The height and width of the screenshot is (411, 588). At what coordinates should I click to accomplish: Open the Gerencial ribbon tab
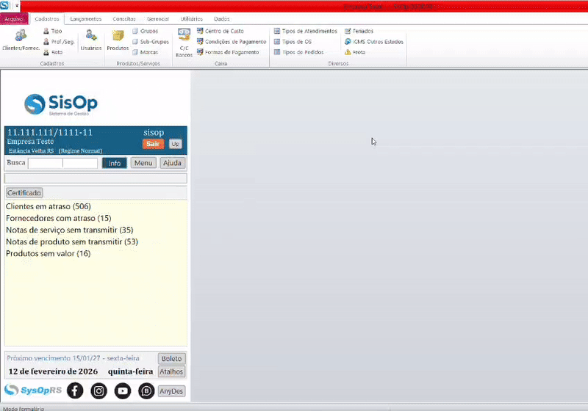point(157,19)
